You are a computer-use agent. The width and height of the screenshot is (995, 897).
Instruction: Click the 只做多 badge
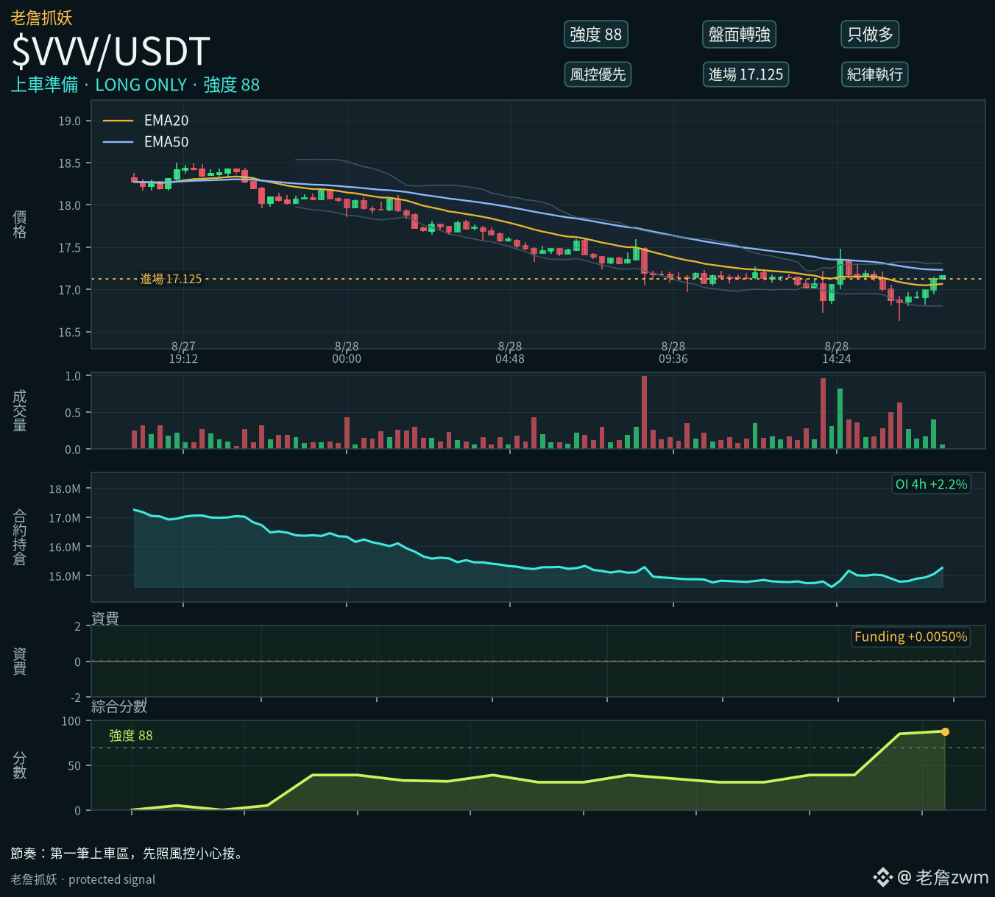[871, 35]
